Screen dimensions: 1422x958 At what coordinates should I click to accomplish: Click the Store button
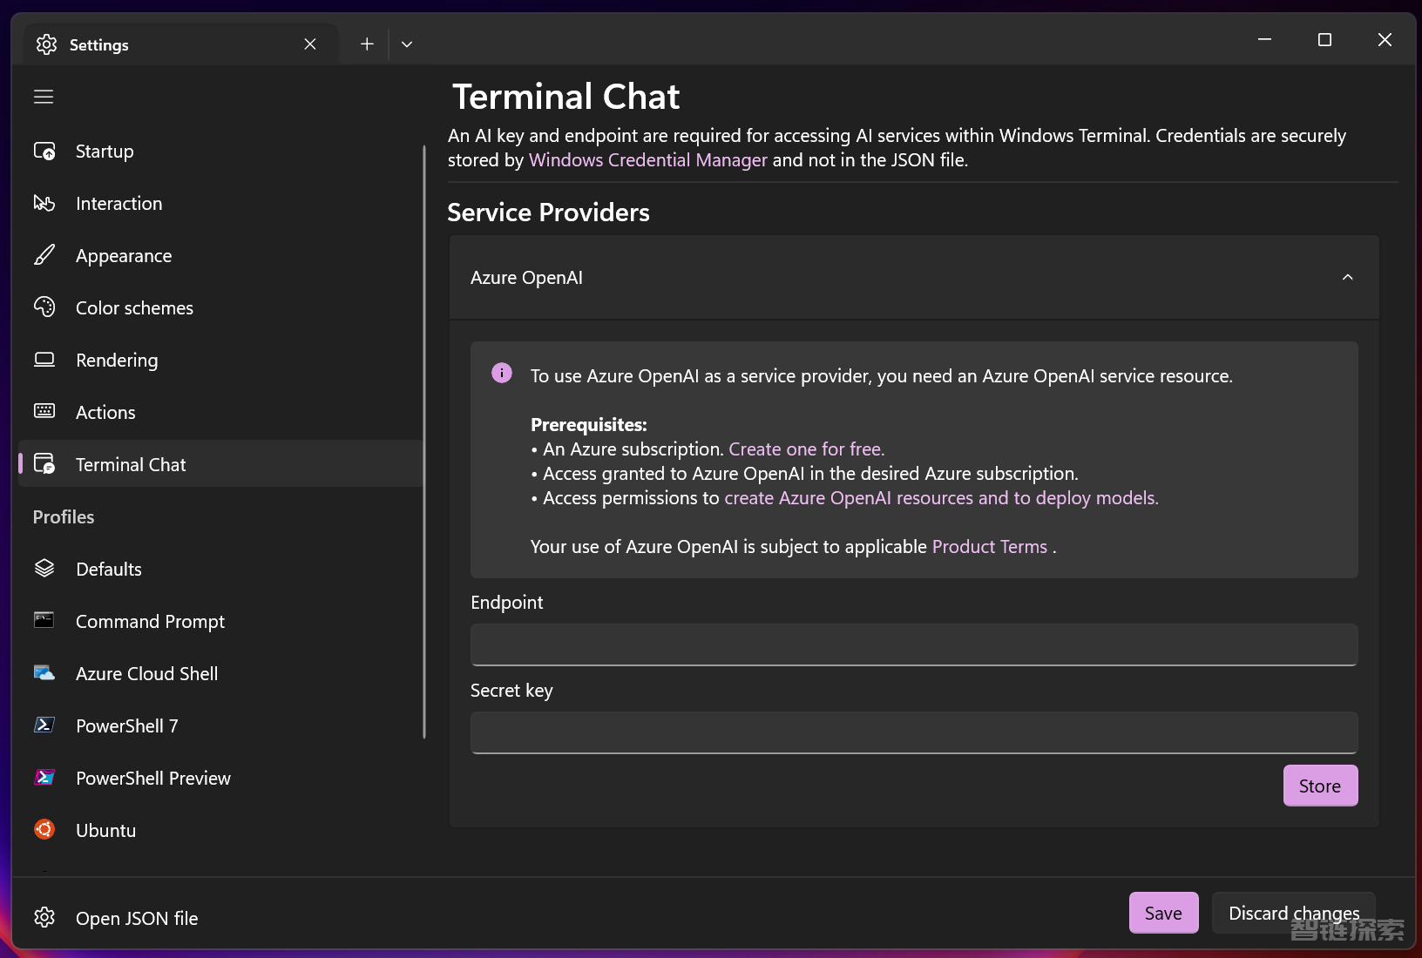(1320, 786)
